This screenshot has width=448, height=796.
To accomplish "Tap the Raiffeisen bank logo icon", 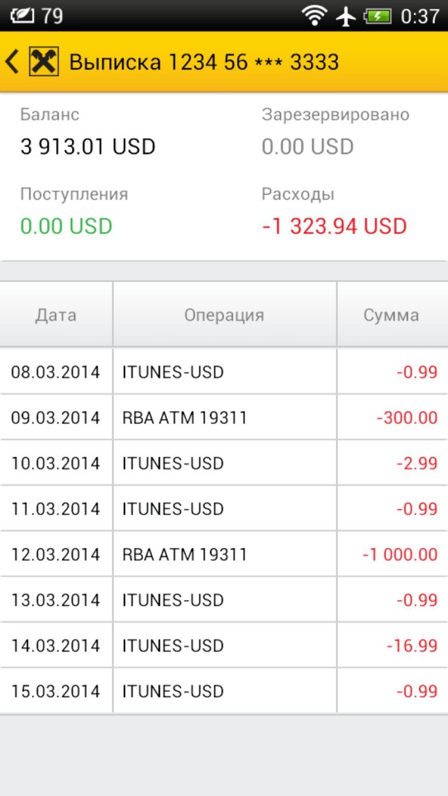I will 44,62.
